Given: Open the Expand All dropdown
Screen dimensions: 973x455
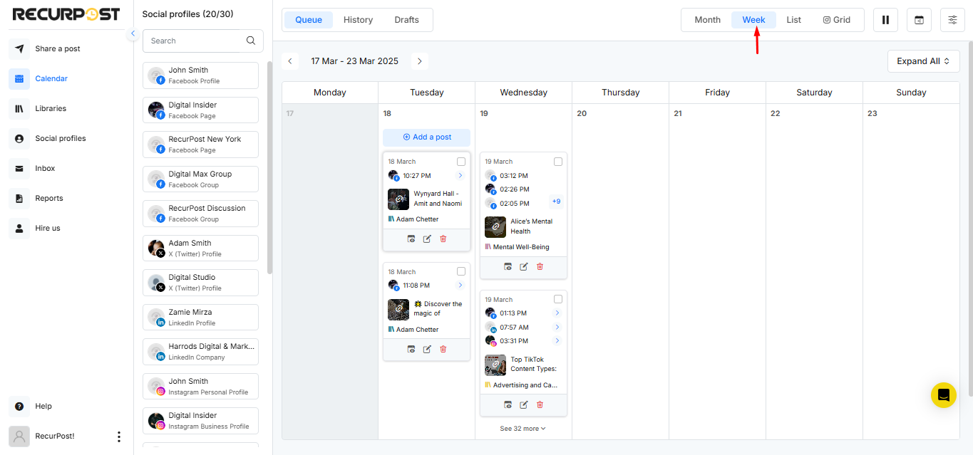Looking at the screenshot, I should [923, 61].
